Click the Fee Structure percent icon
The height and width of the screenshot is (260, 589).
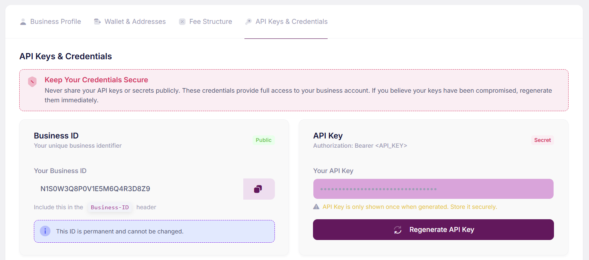[182, 22]
